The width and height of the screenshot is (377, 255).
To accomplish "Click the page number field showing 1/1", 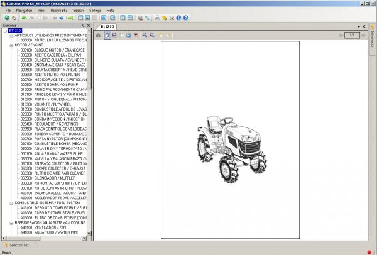I will coord(352,36).
